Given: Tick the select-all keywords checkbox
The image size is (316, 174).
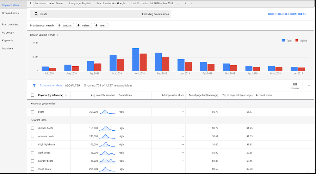Looking at the screenshot, I should [33, 95].
